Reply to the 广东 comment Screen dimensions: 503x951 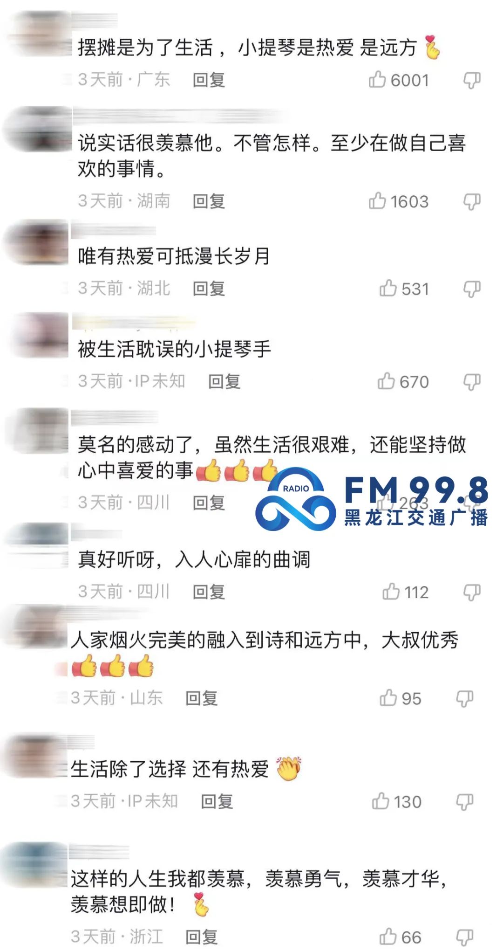[209, 80]
